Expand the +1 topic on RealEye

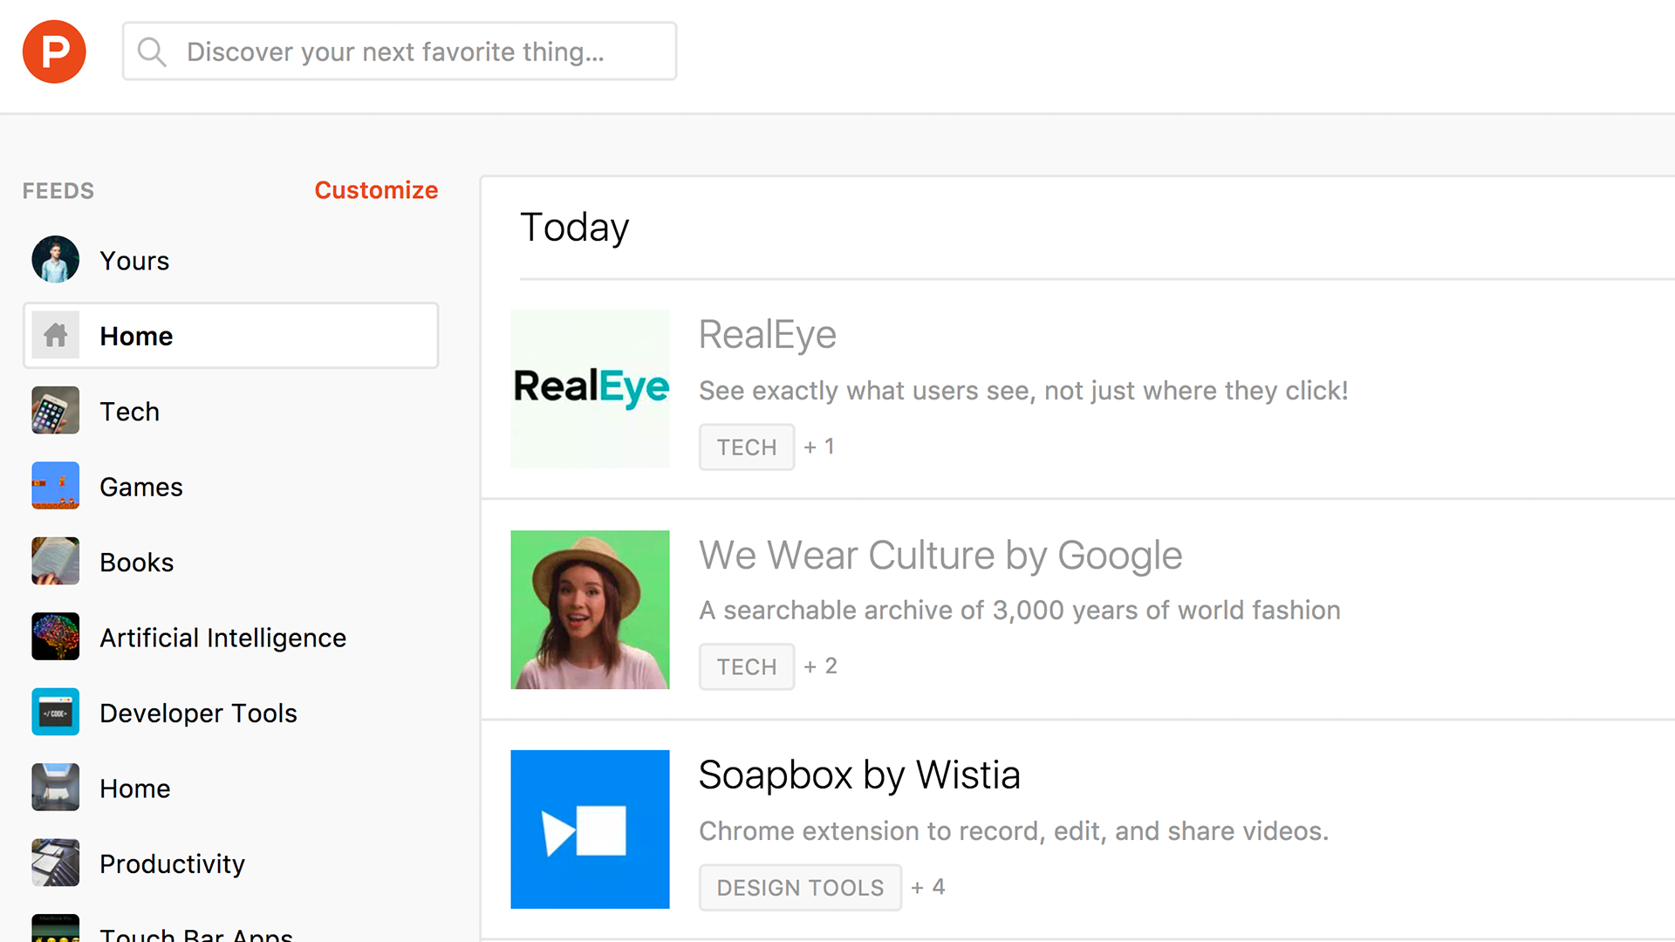click(818, 447)
